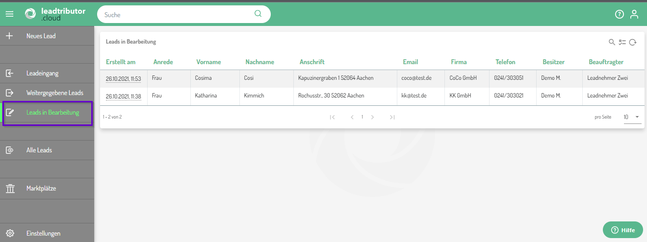
Task: Open Alle Leads in sidebar
Action: pos(39,150)
